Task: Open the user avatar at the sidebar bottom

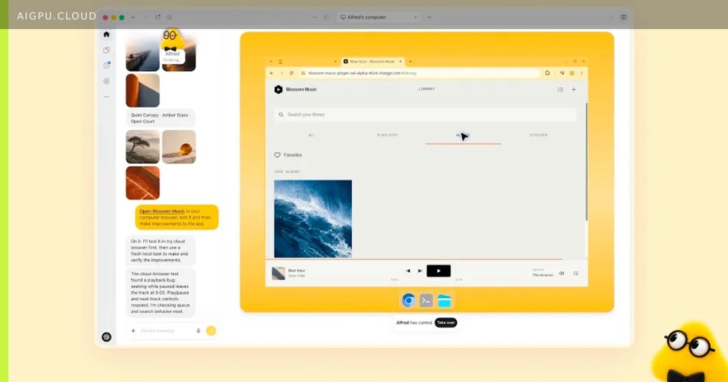Action: [x=107, y=337]
